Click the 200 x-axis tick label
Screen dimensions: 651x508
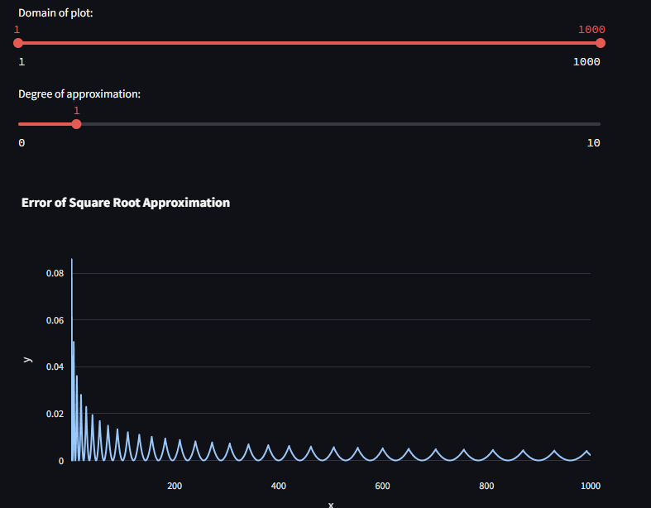(175, 486)
